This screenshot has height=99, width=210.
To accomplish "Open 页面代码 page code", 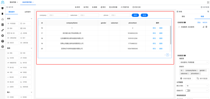I will 125,7.
